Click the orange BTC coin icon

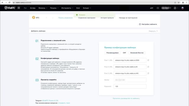click(33, 18)
